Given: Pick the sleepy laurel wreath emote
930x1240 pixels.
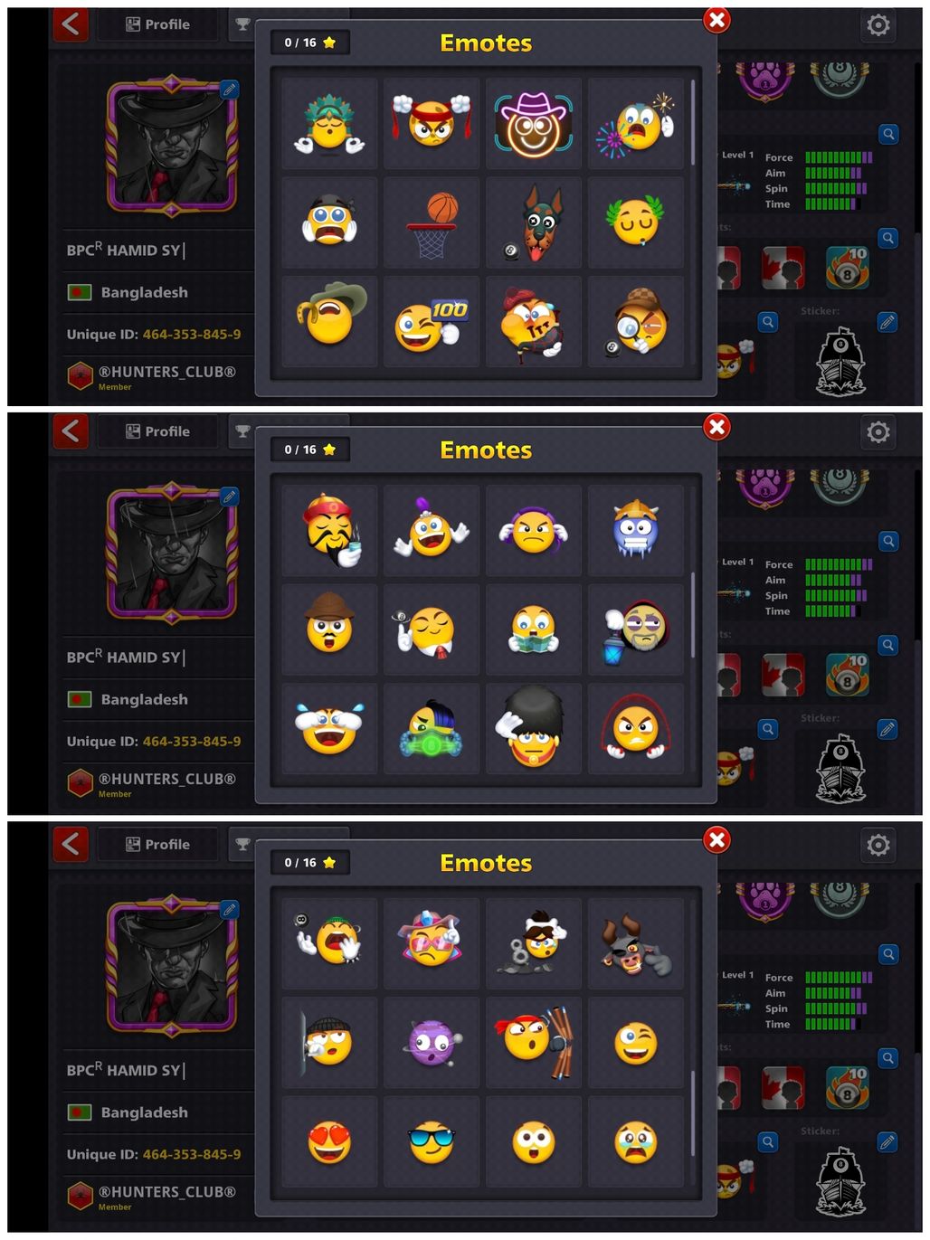Looking at the screenshot, I should coord(636,223).
